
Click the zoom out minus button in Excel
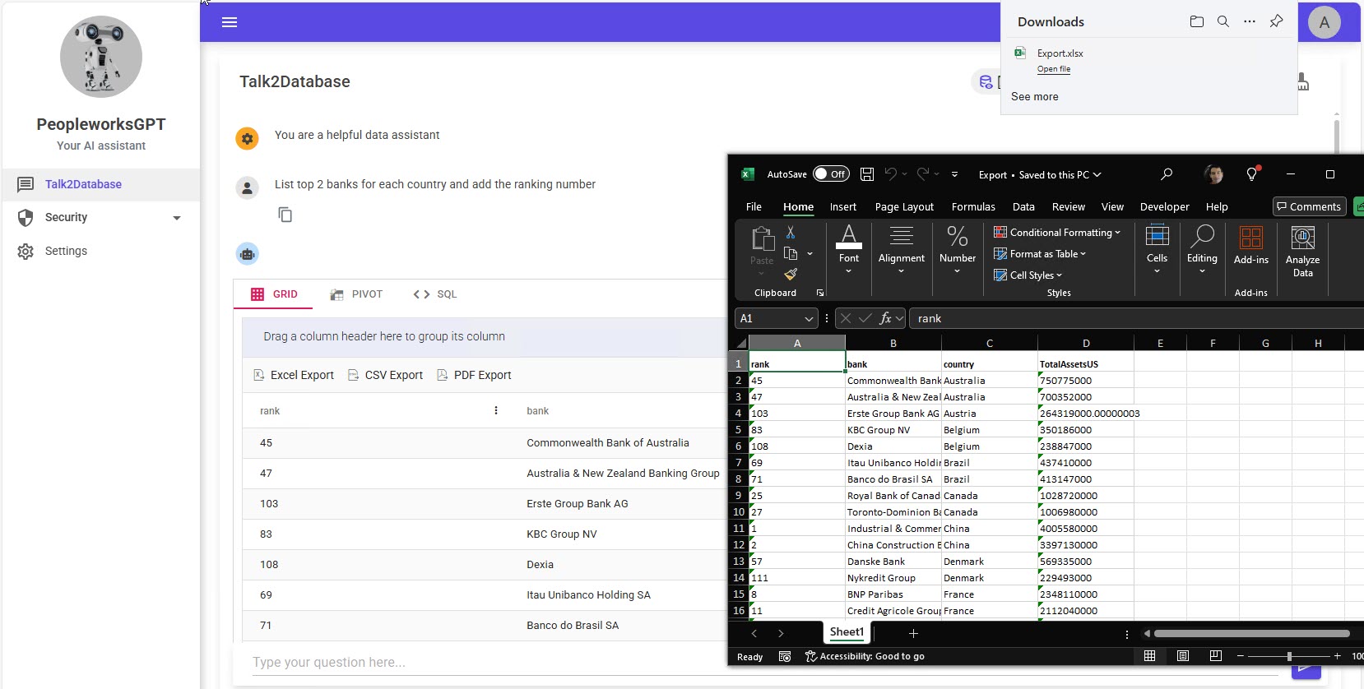click(x=1240, y=656)
